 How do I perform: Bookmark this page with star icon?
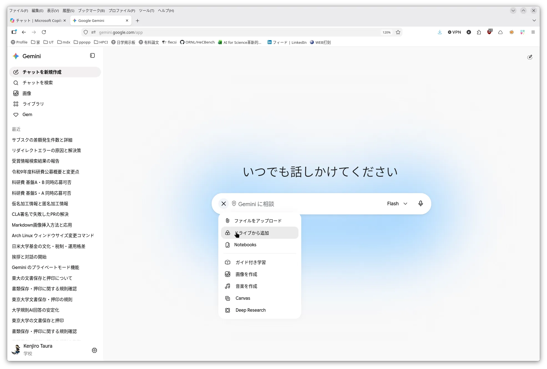click(x=398, y=32)
